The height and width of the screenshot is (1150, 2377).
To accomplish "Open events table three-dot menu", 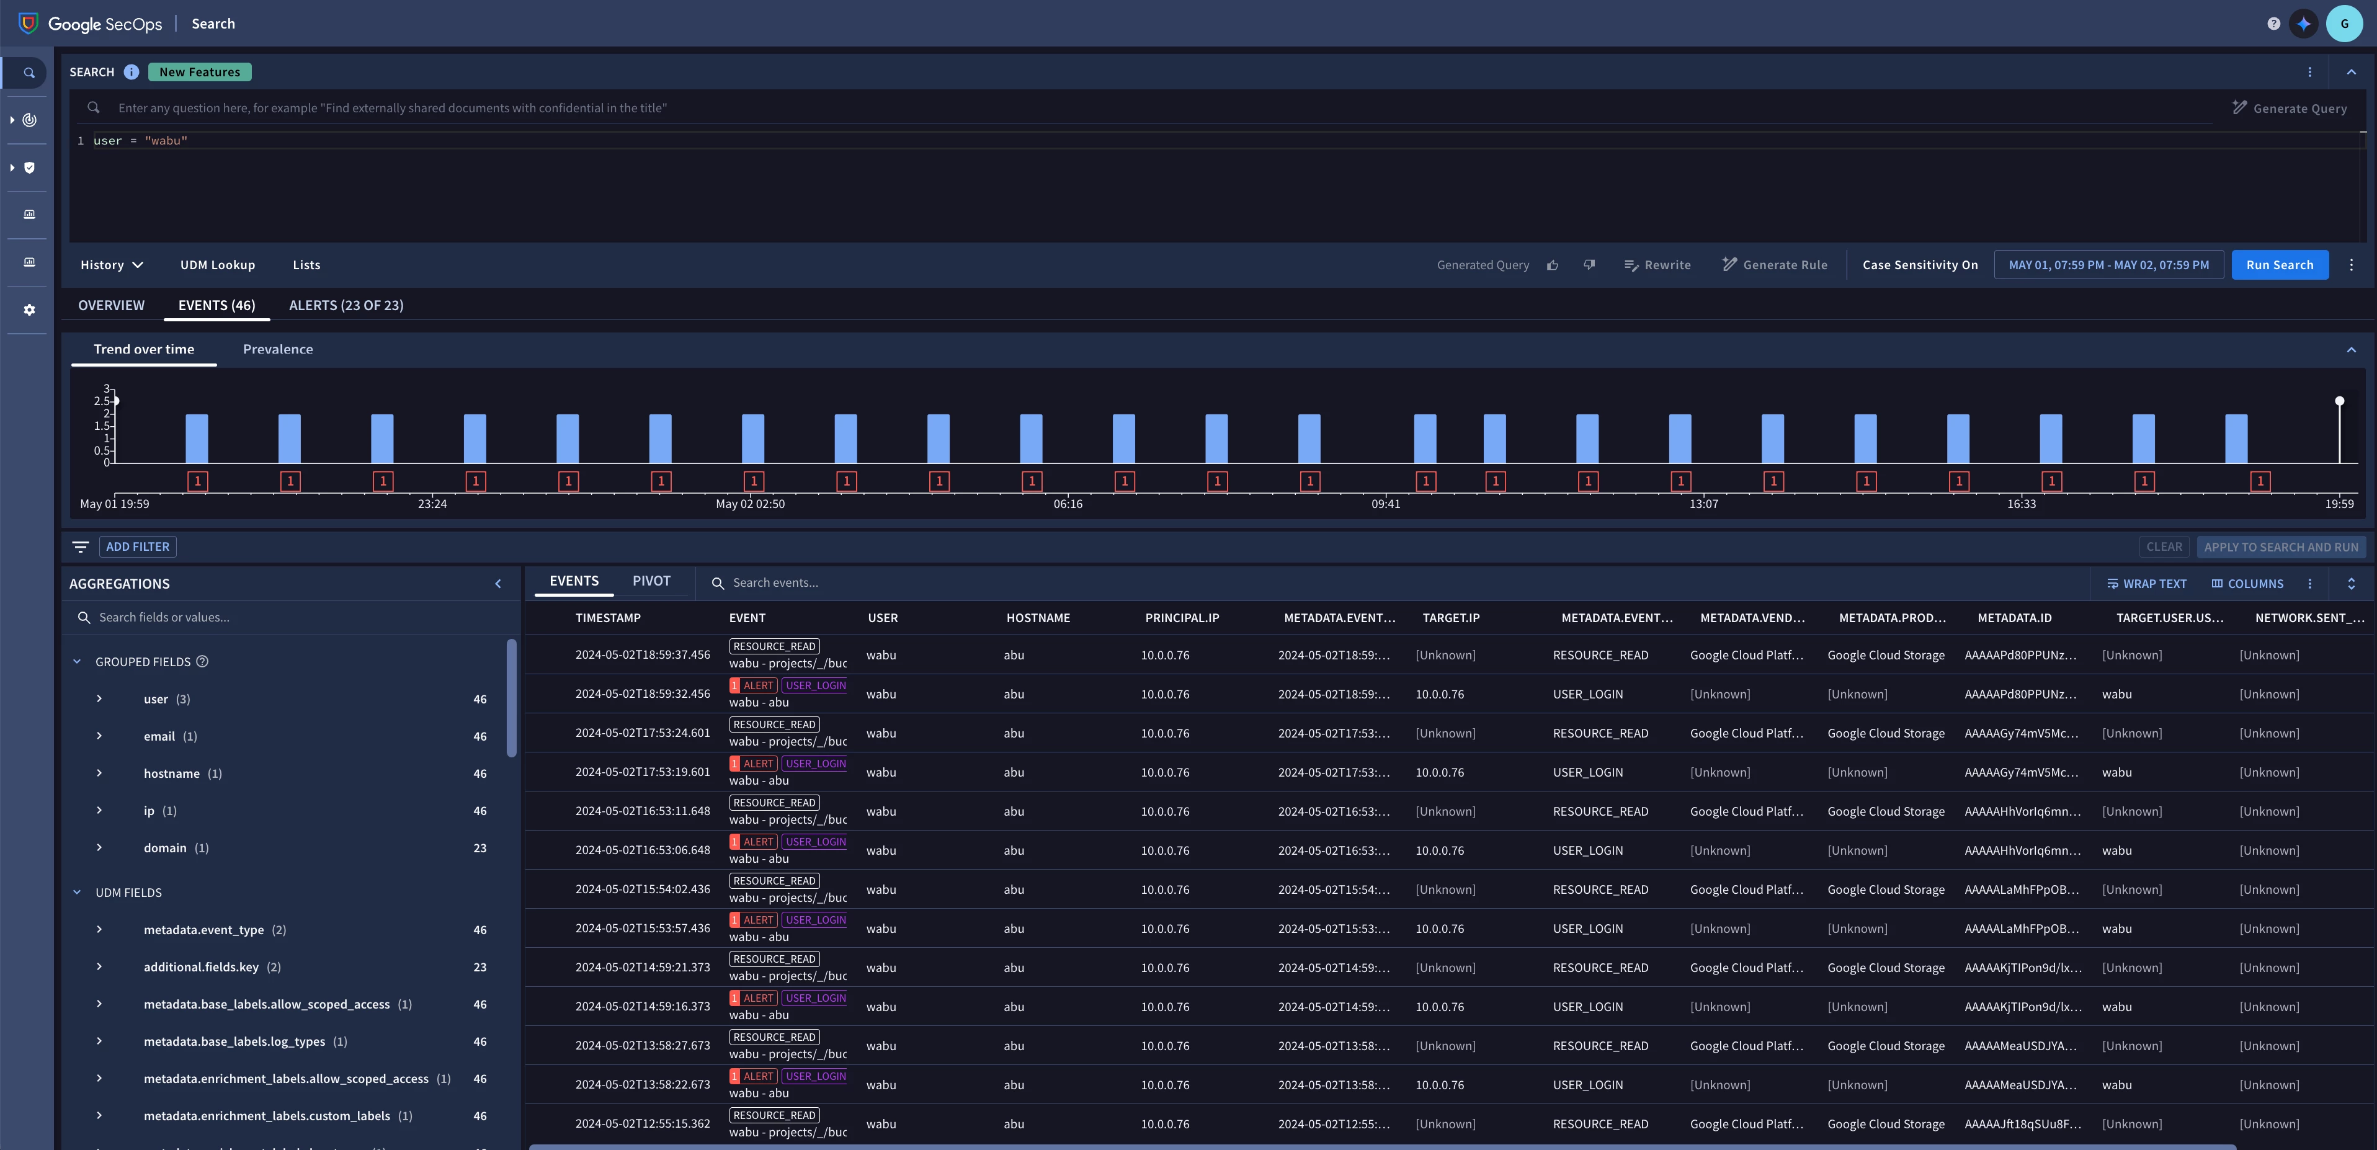I will (x=2309, y=584).
